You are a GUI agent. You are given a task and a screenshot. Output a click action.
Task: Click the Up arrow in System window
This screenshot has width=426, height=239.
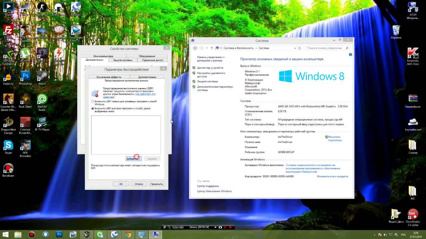pyautogui.click(x=212, y=48)
